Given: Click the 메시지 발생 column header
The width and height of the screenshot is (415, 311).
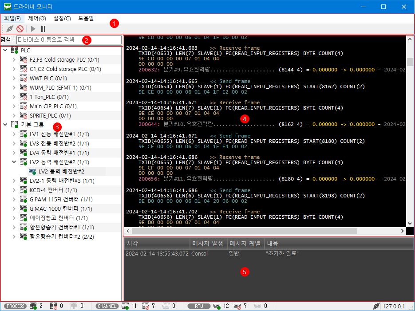Looking at the screenshot, I should [209, 244].
